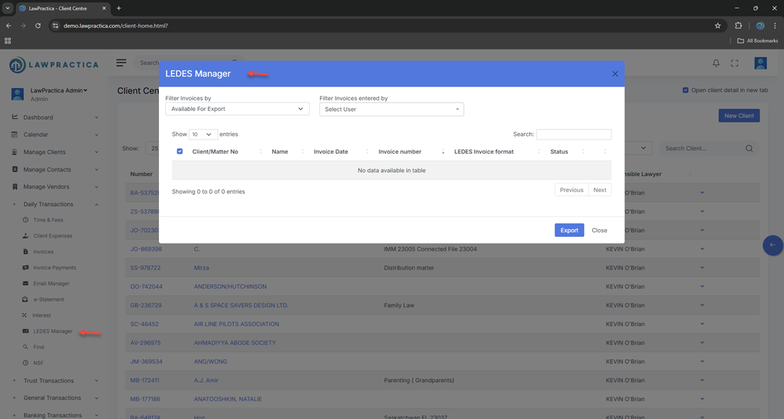Click the Email Manager envelope icon
784x419 pixels.
pyautogui.click(x=26, y=283)
